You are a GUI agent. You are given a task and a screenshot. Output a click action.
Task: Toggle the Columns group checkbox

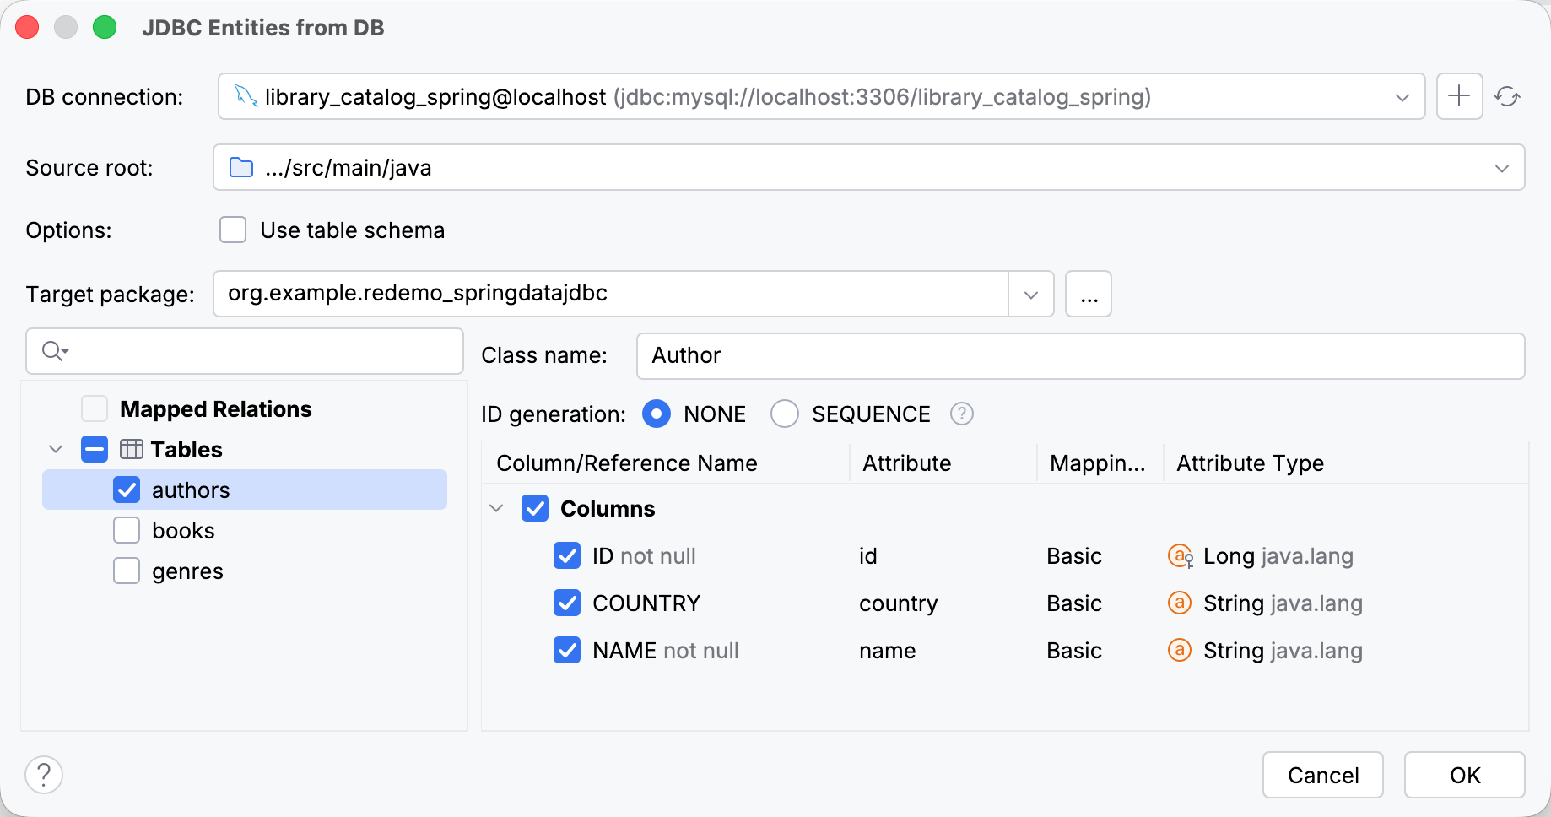tap(535, 508)
